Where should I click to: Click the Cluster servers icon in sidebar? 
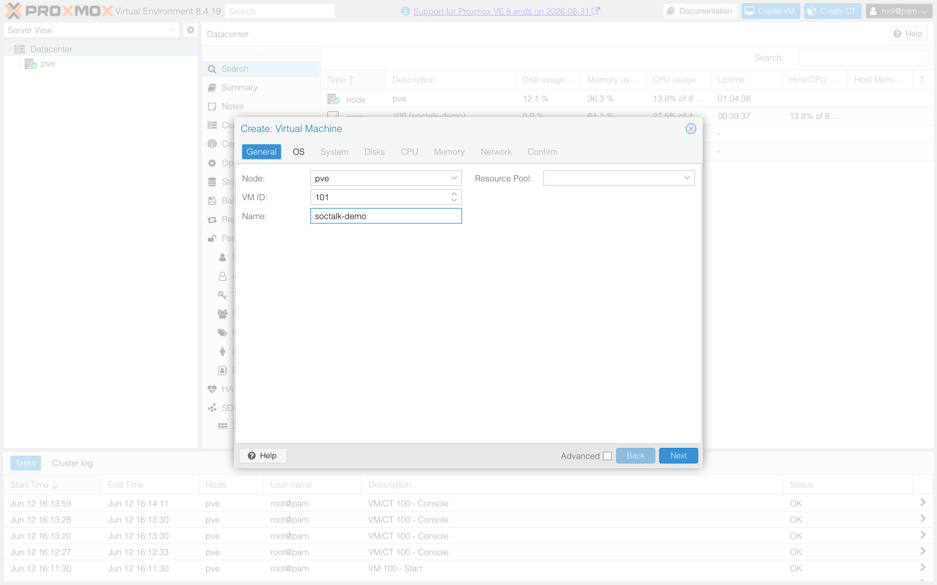pos(212,125)
